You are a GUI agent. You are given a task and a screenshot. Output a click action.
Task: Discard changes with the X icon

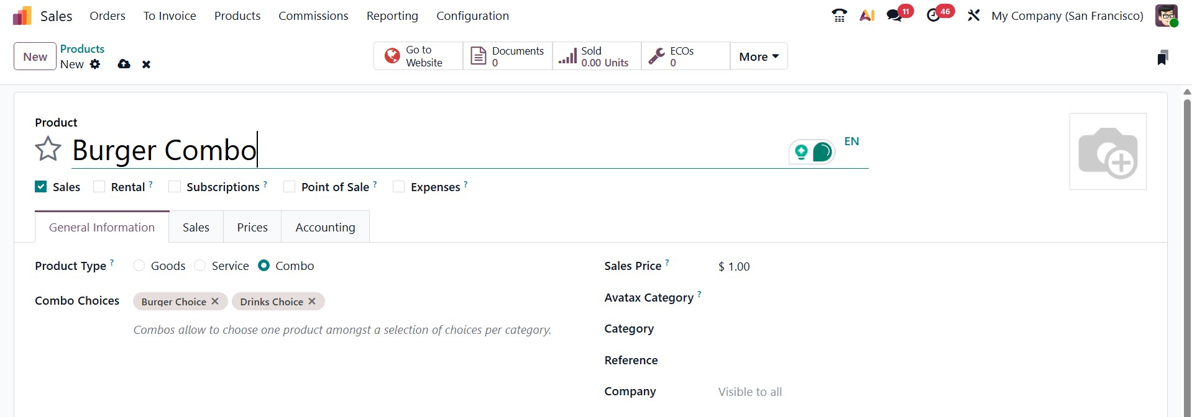point(146,64)
